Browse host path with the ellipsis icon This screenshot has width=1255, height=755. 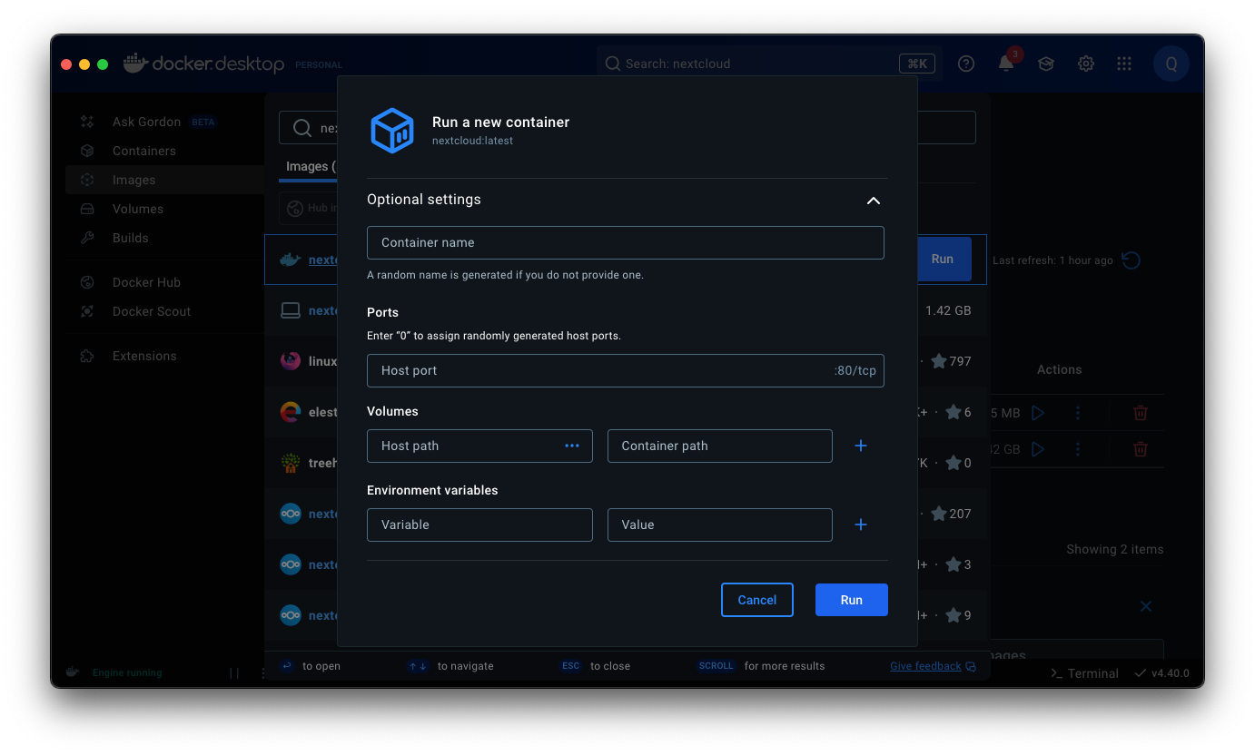(572, 446)
